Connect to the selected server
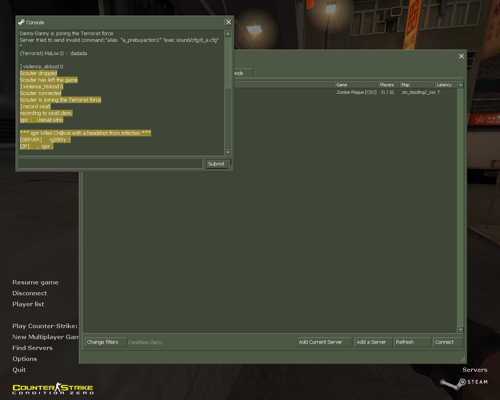This screenshot has width=500, height=400. click(447, 342)
